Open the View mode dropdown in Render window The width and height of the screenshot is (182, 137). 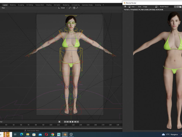tap(132, 7)
